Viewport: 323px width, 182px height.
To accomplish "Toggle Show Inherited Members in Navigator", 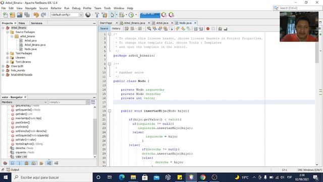I will 5,163.
